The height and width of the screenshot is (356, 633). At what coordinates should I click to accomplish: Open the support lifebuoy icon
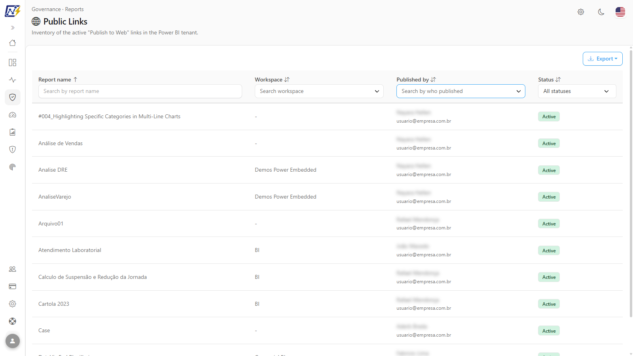coord(13,321)
